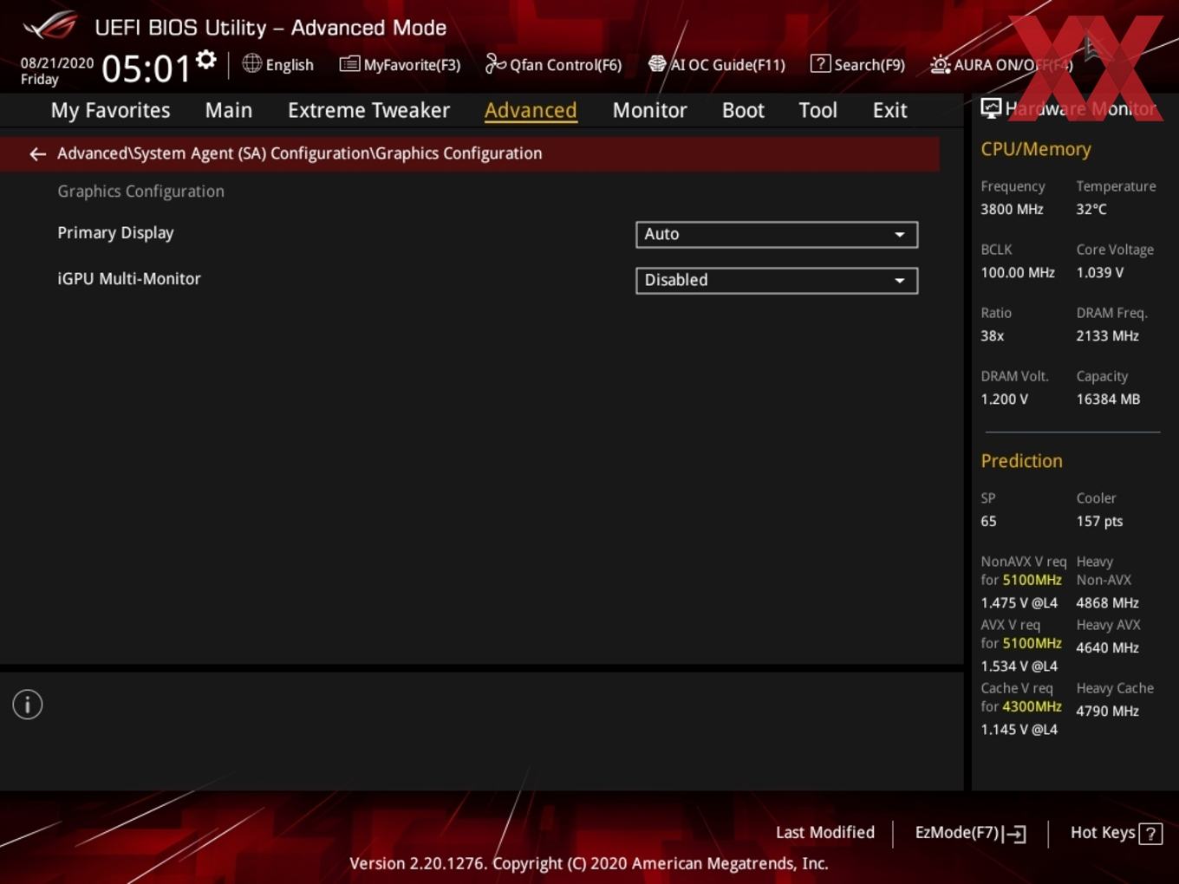Image resolution: width=1179 pixels, height=884 pixels.
Task: Select the iGPU Multi-Monitor label
Action: [x=129, y=278]
